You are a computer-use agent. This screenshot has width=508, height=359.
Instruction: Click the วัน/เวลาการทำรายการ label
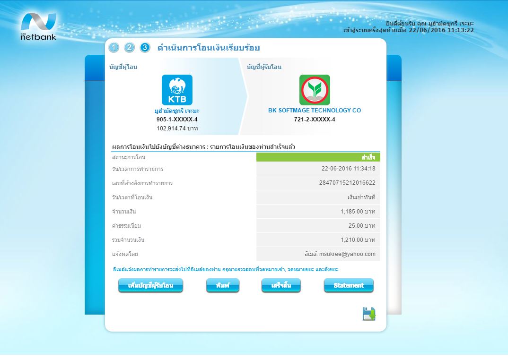[138, 169]
